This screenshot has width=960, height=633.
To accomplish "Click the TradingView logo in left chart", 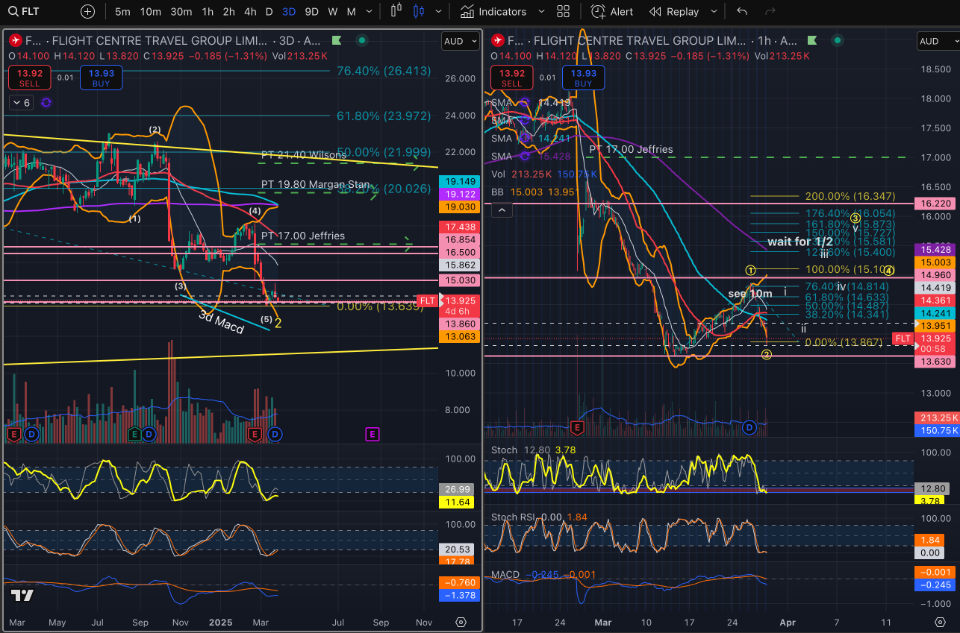I will point(22,596).
